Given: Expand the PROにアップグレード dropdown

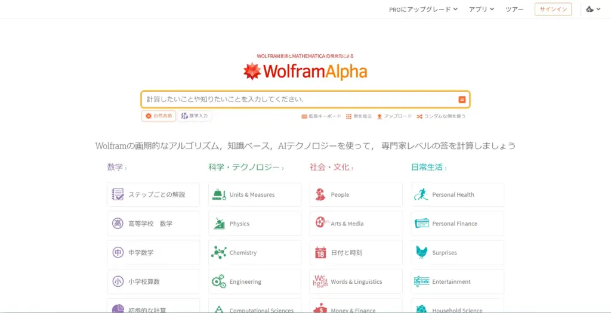Looking at the screenshot, I should pyautogui.click(x=423, y=10).
